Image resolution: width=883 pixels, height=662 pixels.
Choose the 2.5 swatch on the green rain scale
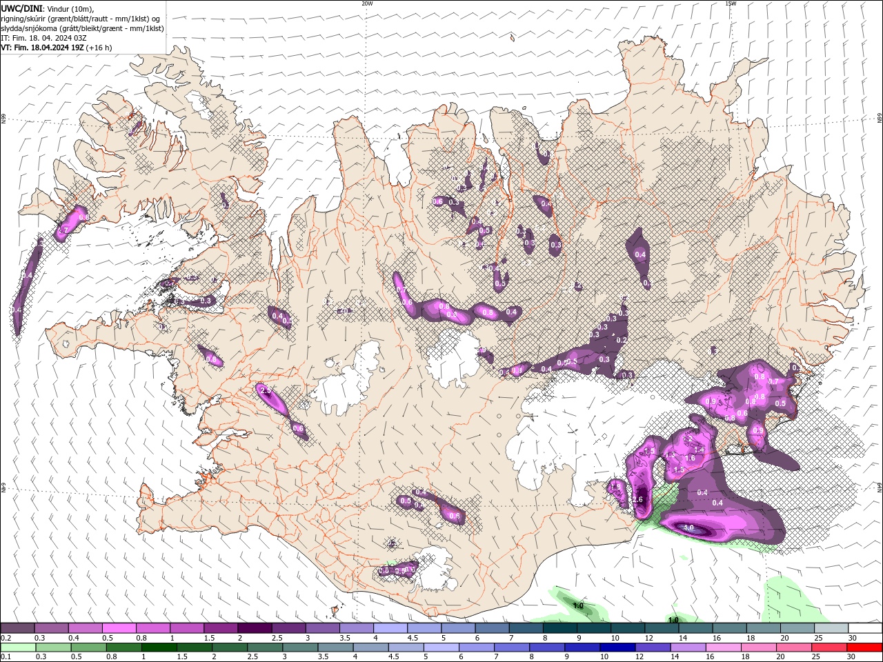pos(264,648)
